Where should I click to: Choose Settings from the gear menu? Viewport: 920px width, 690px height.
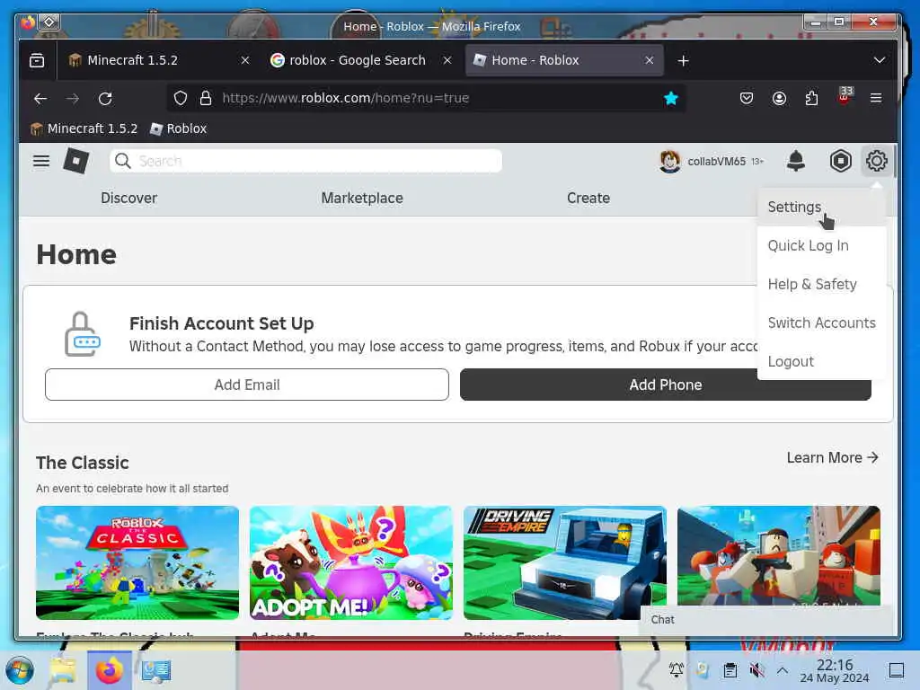(821, 208)
